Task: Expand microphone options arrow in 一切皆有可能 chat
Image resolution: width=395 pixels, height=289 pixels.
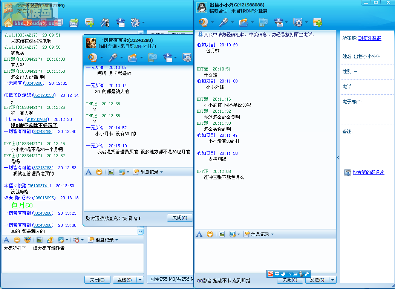Action: (x=121, y=58)
